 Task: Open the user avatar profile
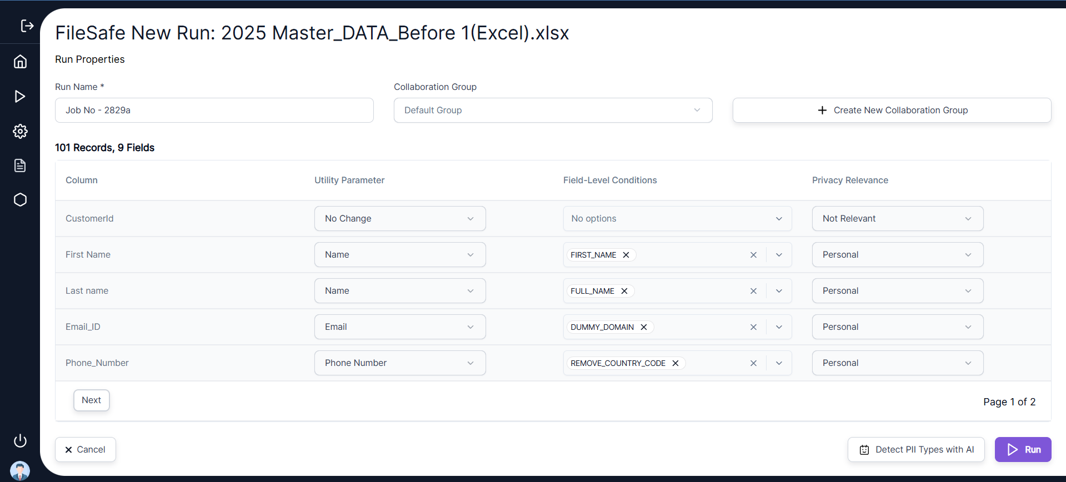pyautogui.click(x=20, y=471)
